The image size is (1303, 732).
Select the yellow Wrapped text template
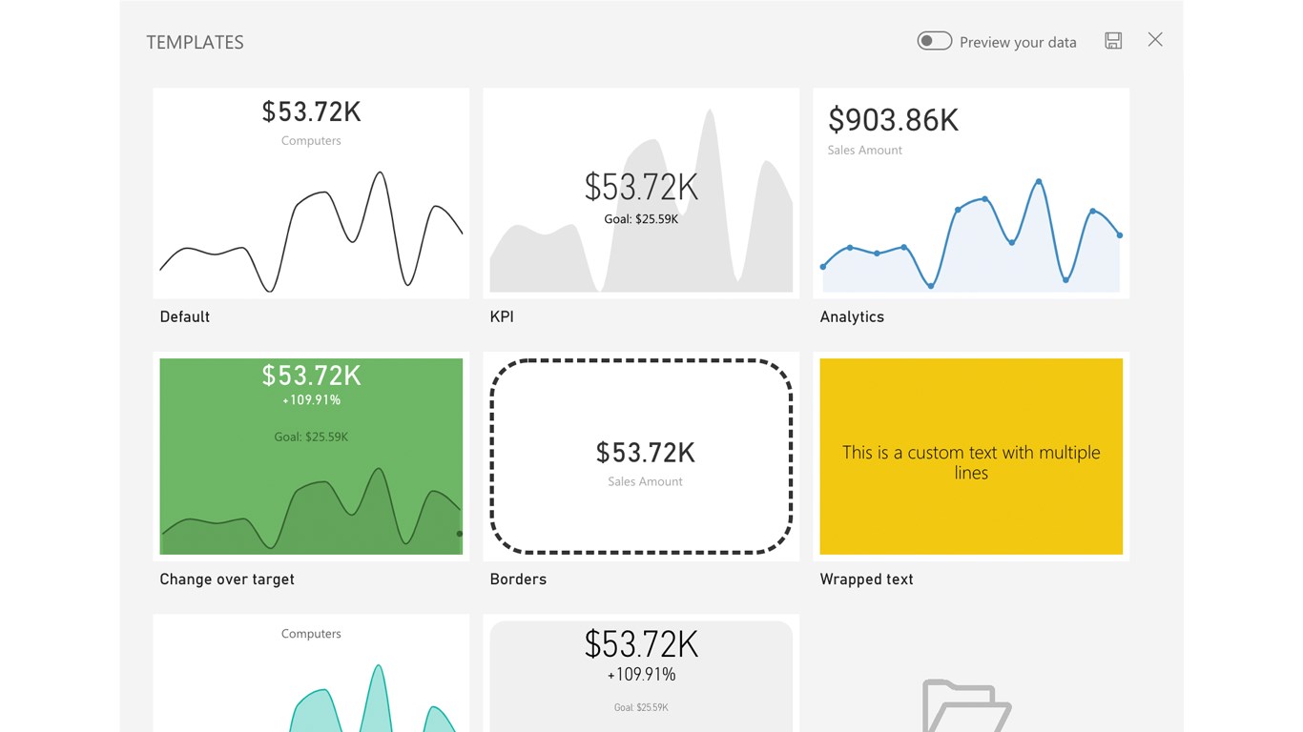pos(971,457)
